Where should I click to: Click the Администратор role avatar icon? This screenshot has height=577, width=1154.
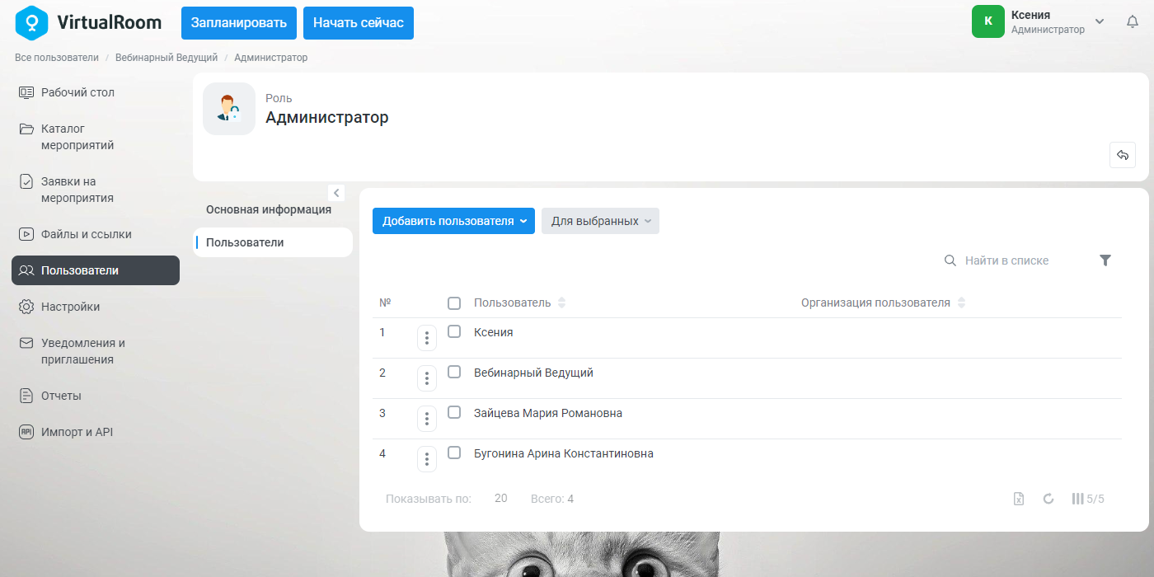point(229,109)
